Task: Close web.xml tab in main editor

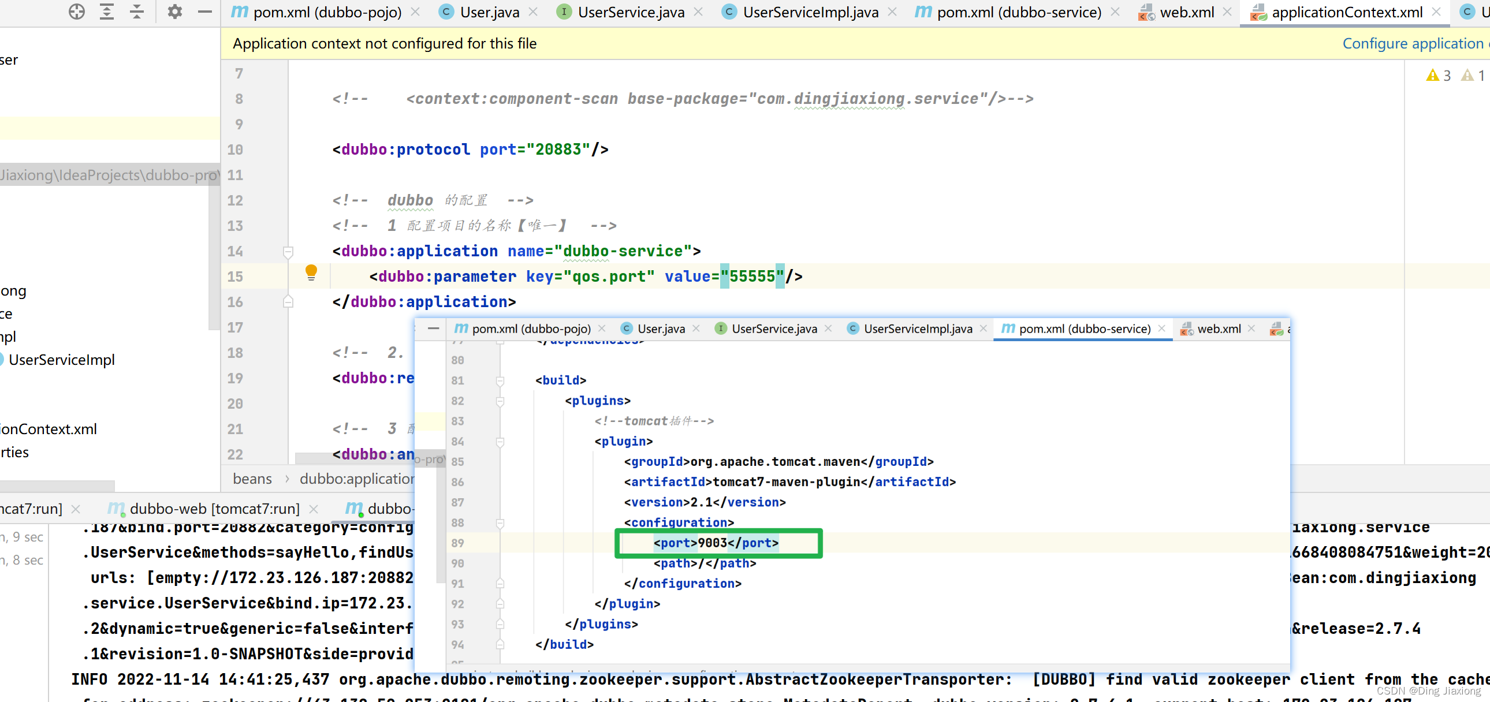Action: pos(1227,12)
